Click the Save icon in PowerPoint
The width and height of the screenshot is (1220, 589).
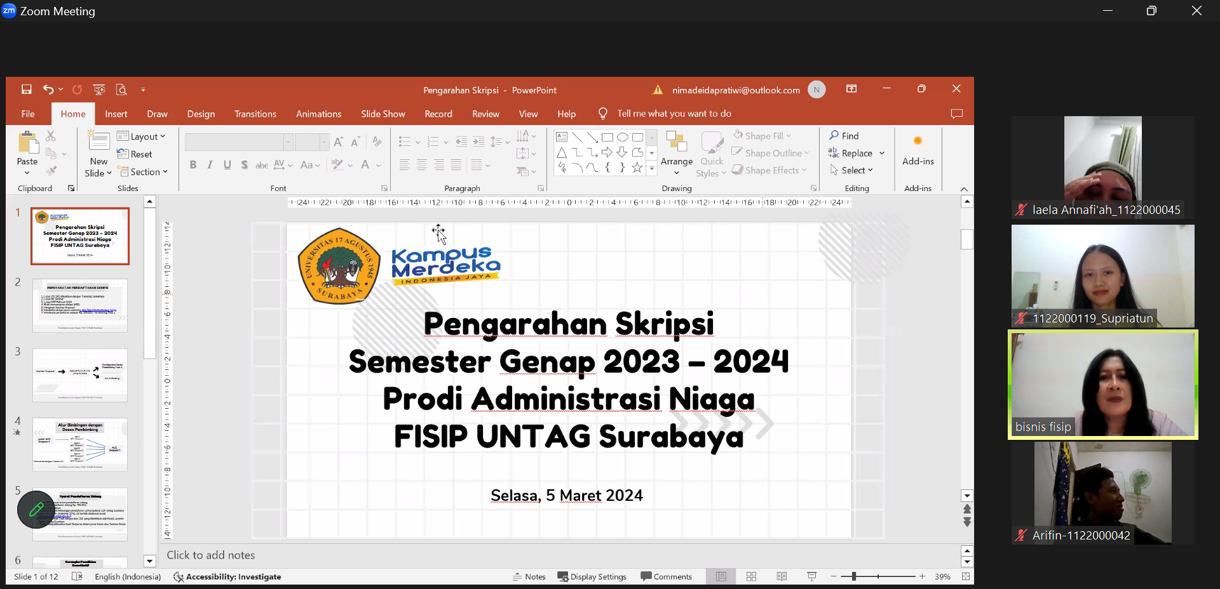[x=26, y=89]
